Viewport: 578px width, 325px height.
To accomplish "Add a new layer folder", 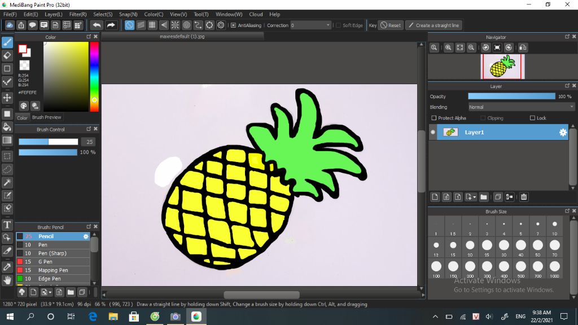I will point(484,197).
